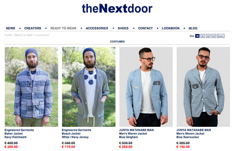Open the BLOG link
This screenshot has height=151, width=234.
(193, 28)
